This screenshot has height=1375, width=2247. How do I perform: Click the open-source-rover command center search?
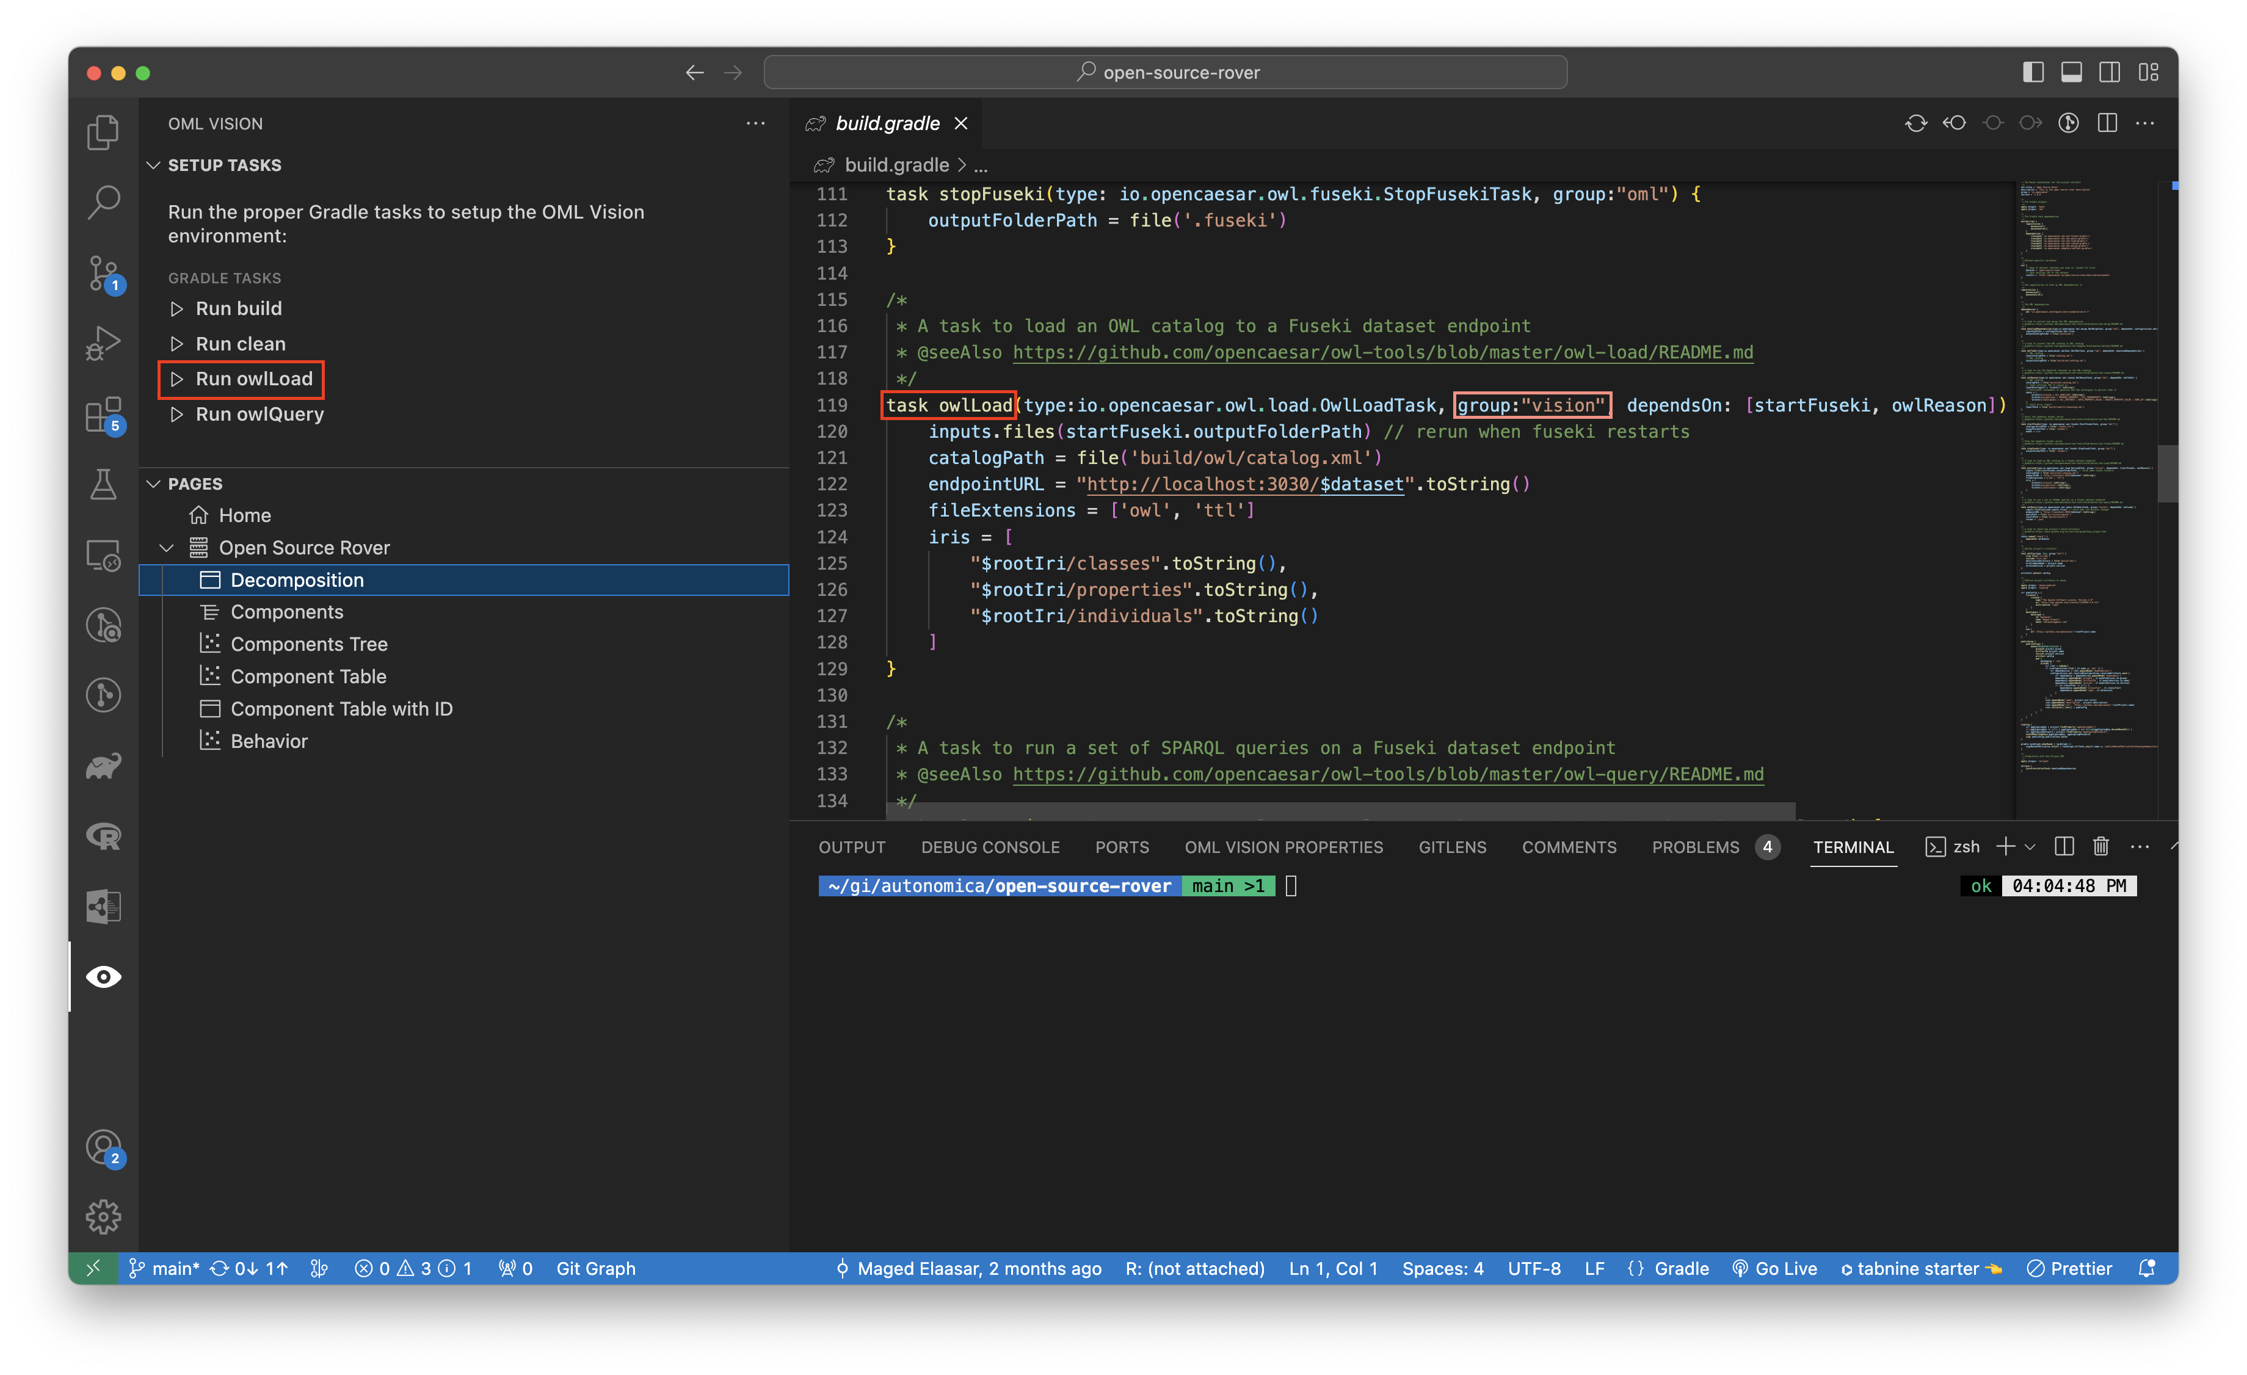click(x=1166, y=72)
